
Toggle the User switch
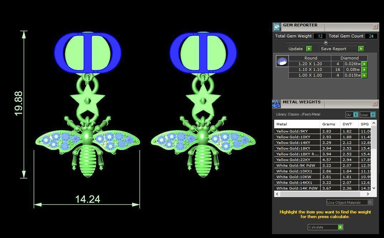point(373,114)
